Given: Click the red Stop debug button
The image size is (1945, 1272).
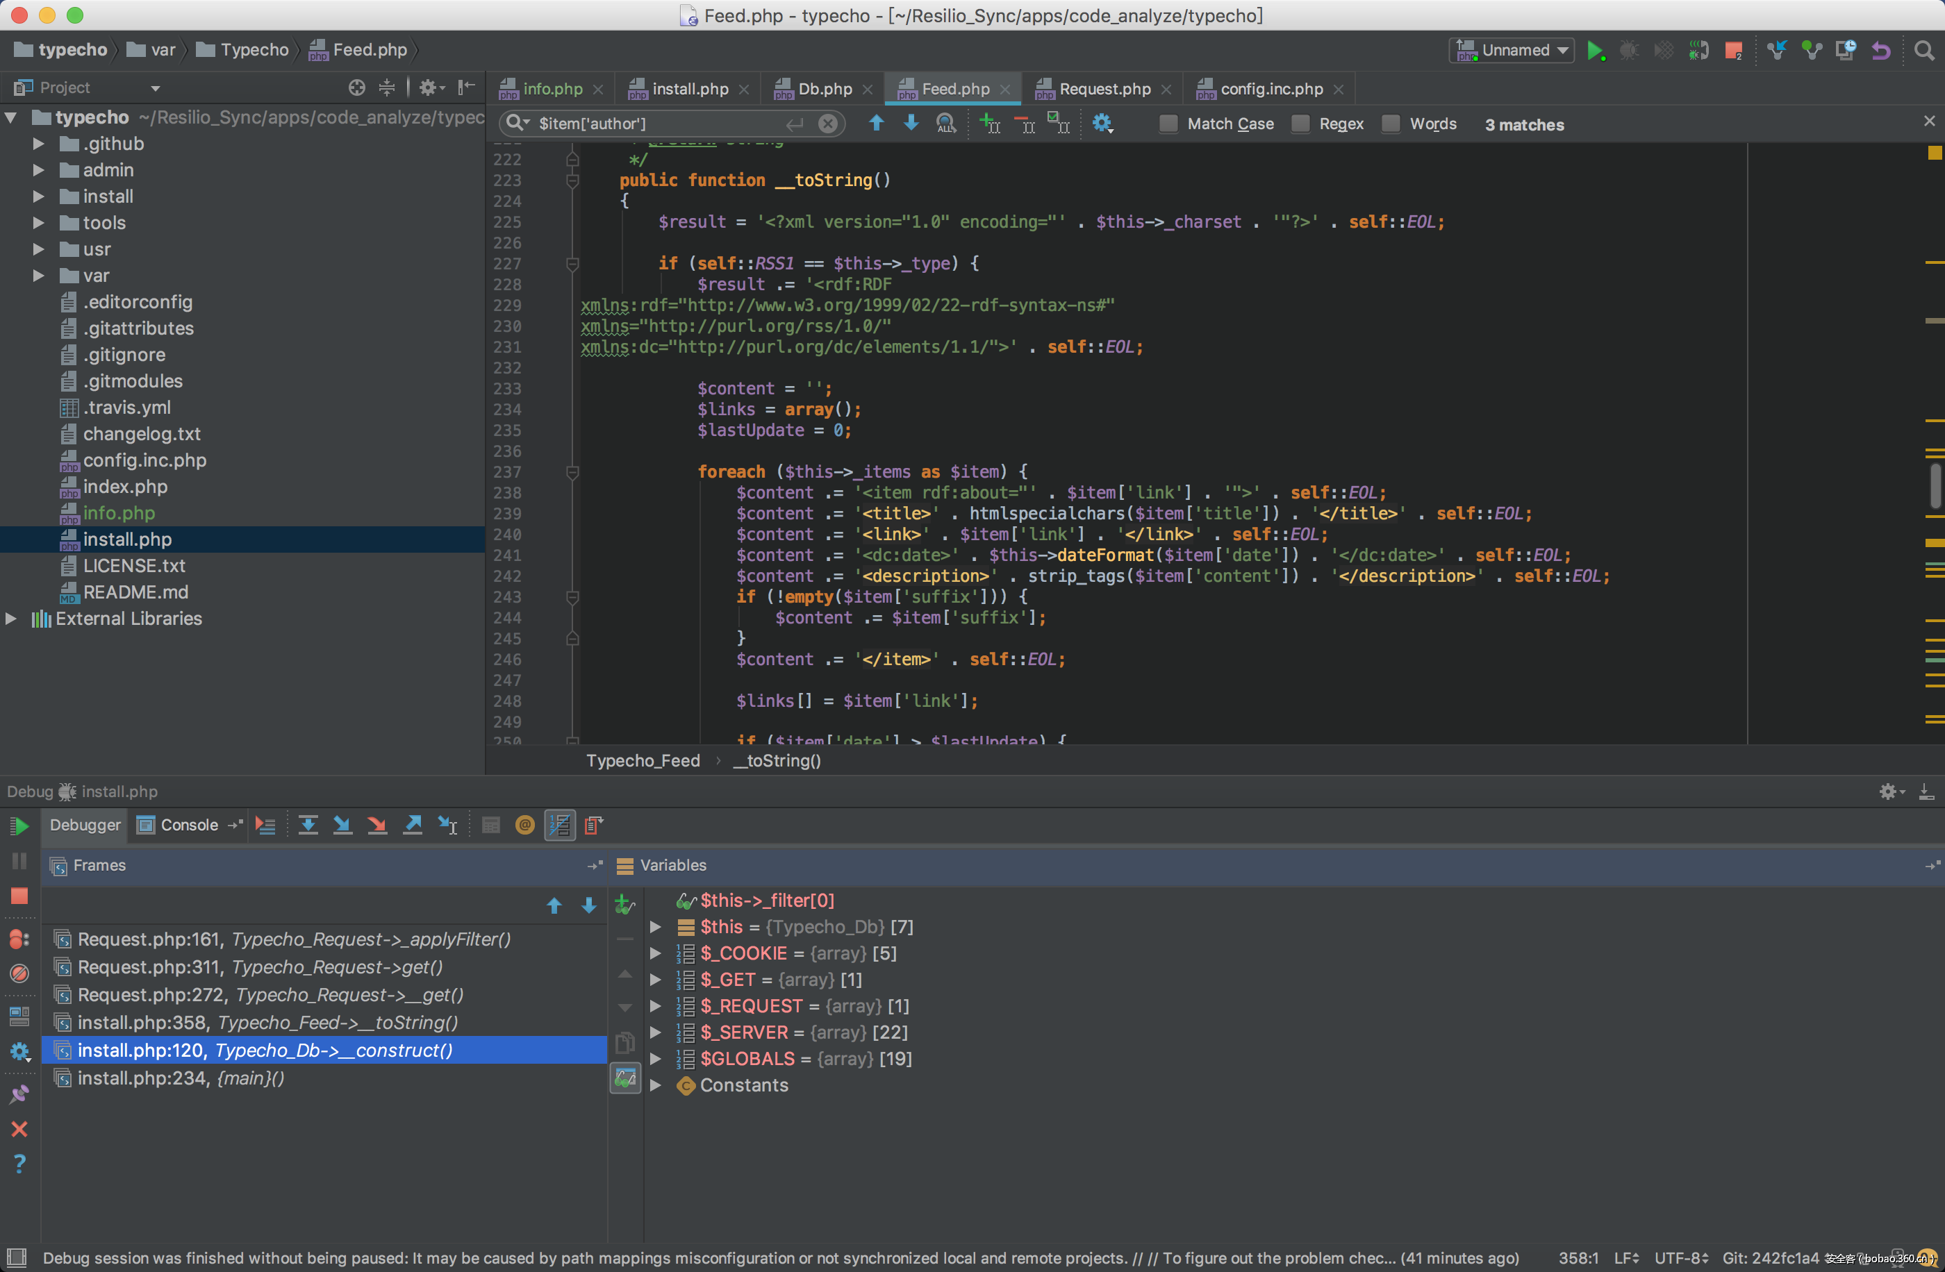Looking at the screenshot, I should pos(19,896).
